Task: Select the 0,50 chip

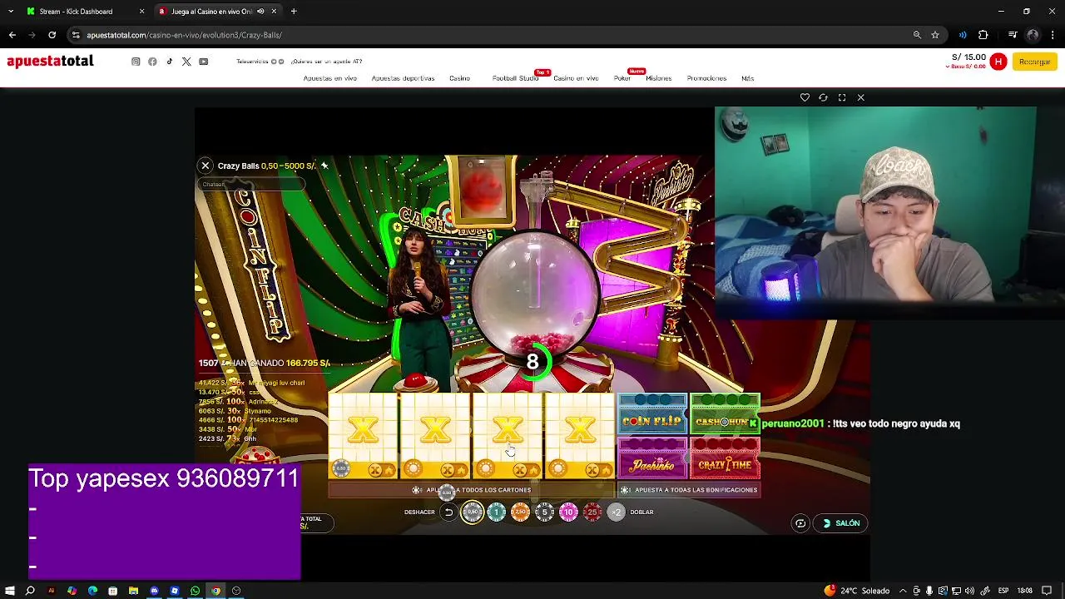Action: pyautogui.click(x=473, y=512)
